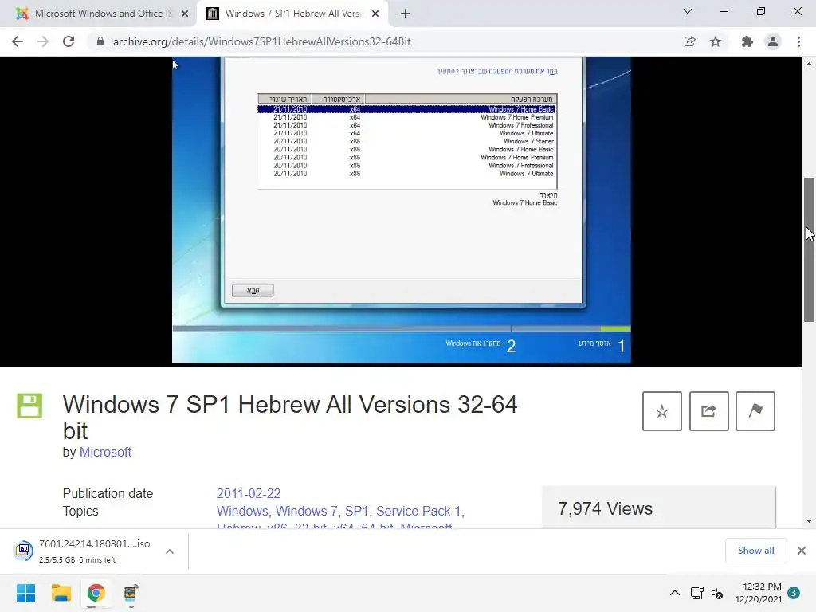This screenshot has width=816, height=612.
Task: Click the scrollbar up arrow
Action: [x=809, y=64]
